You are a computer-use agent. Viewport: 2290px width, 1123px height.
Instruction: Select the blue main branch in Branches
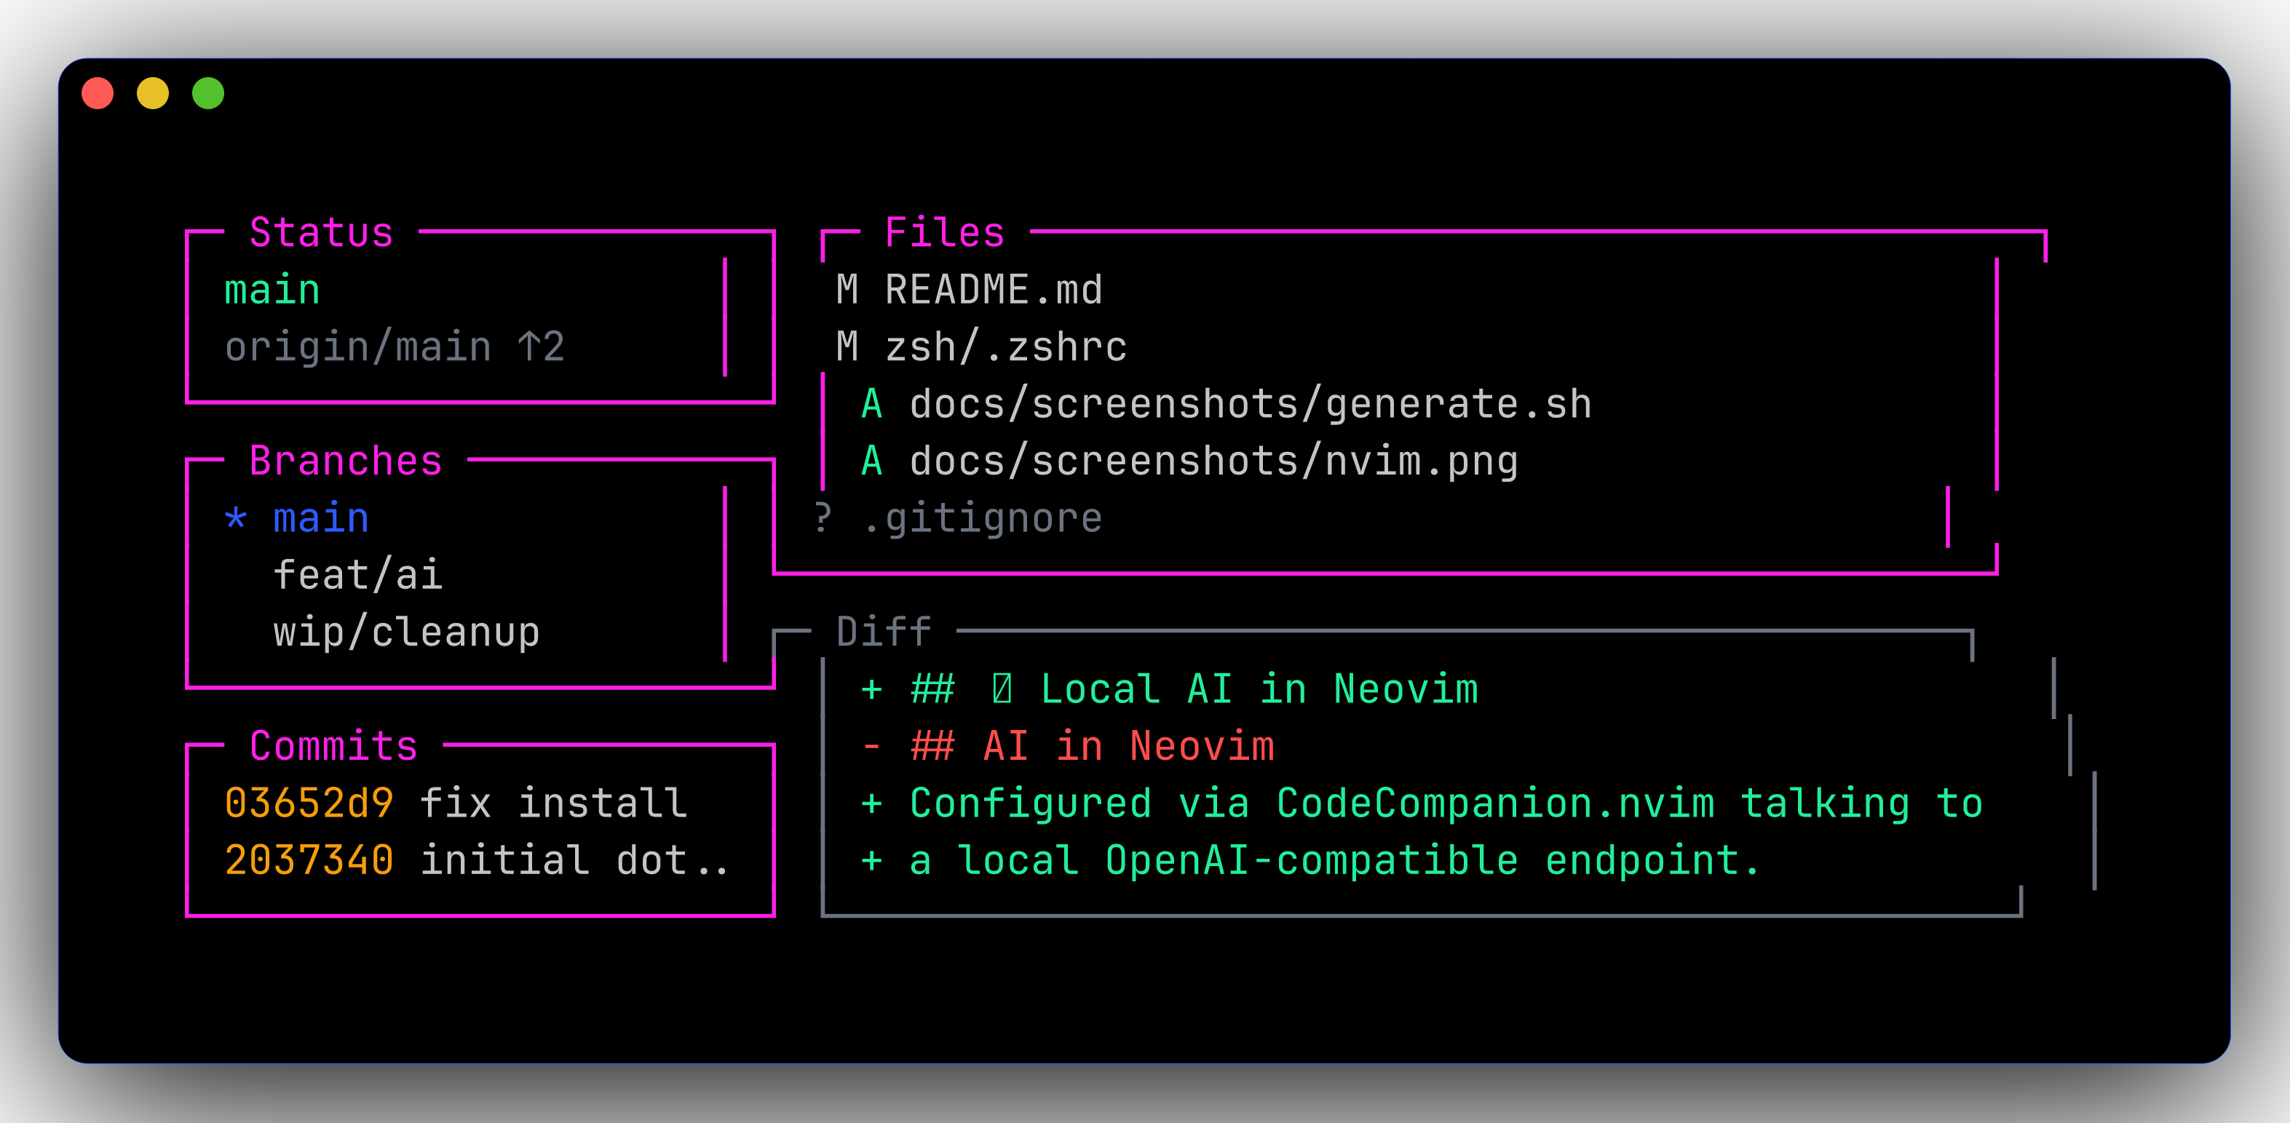tap(321, 517)
